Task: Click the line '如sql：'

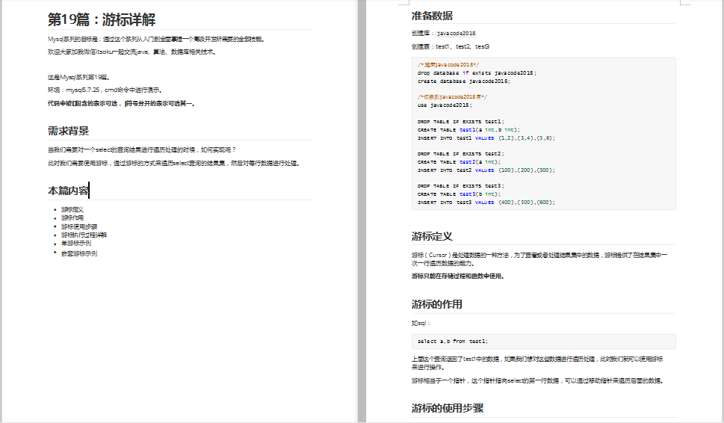Action: 421,324
